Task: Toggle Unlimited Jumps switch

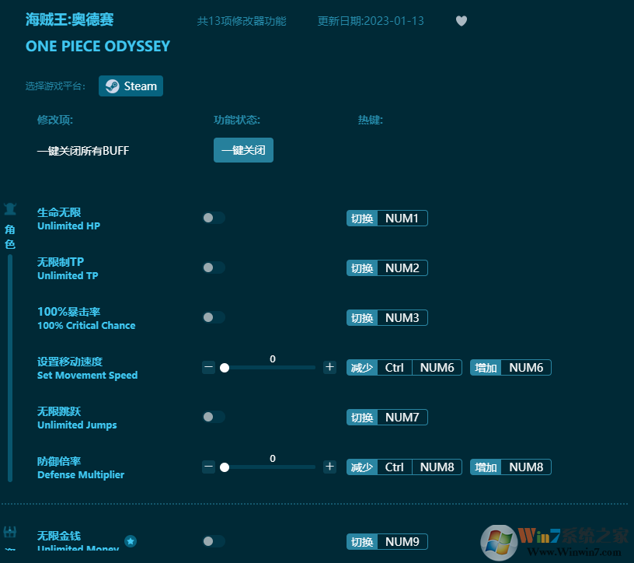Action: click(x=214, y=417)
